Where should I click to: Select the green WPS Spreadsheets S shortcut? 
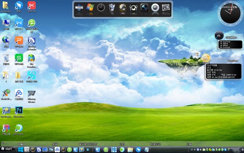pyautogui.click(x=19, y=58)
